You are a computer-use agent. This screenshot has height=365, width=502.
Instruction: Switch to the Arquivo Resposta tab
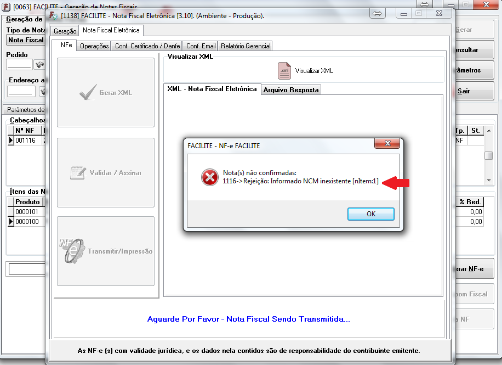(x=290, y=90)
